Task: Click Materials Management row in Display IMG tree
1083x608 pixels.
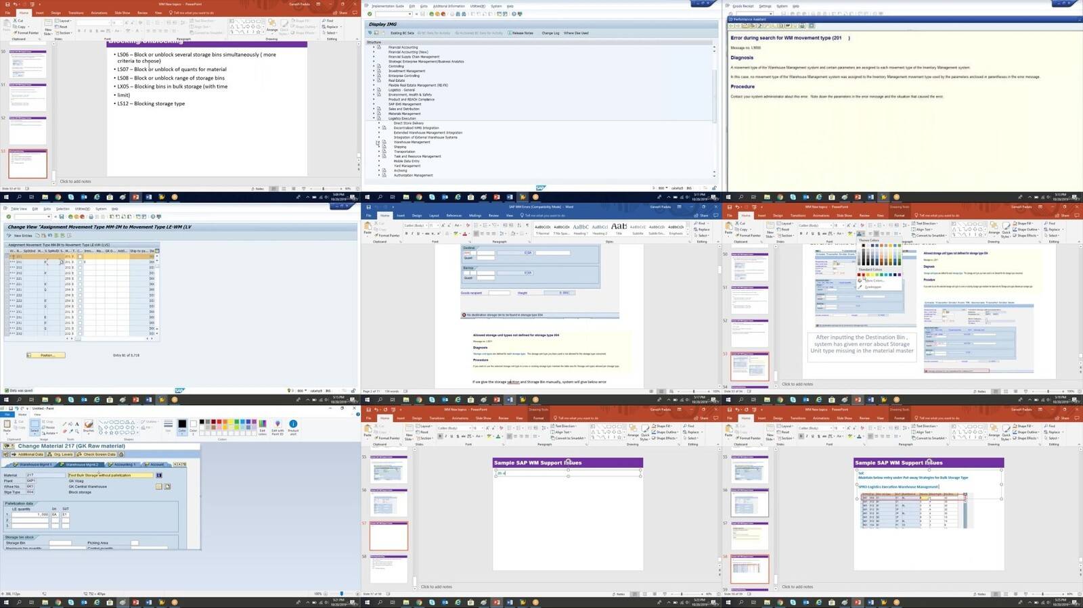Action: [405, 114]
